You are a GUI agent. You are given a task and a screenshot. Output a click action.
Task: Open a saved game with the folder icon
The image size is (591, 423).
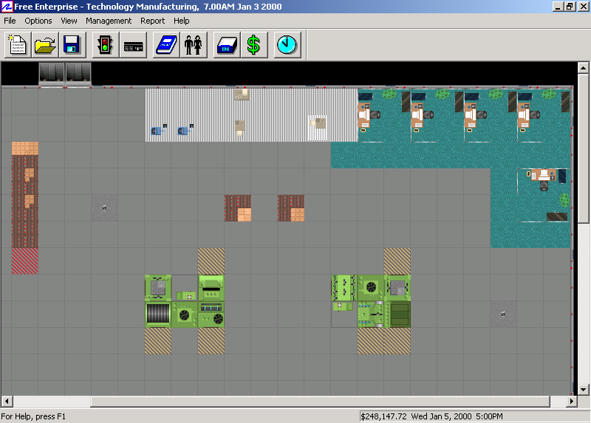click(x=45, y=45)
